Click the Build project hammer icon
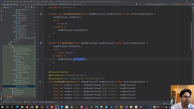The image size is (194, 109). coord(141,4)
